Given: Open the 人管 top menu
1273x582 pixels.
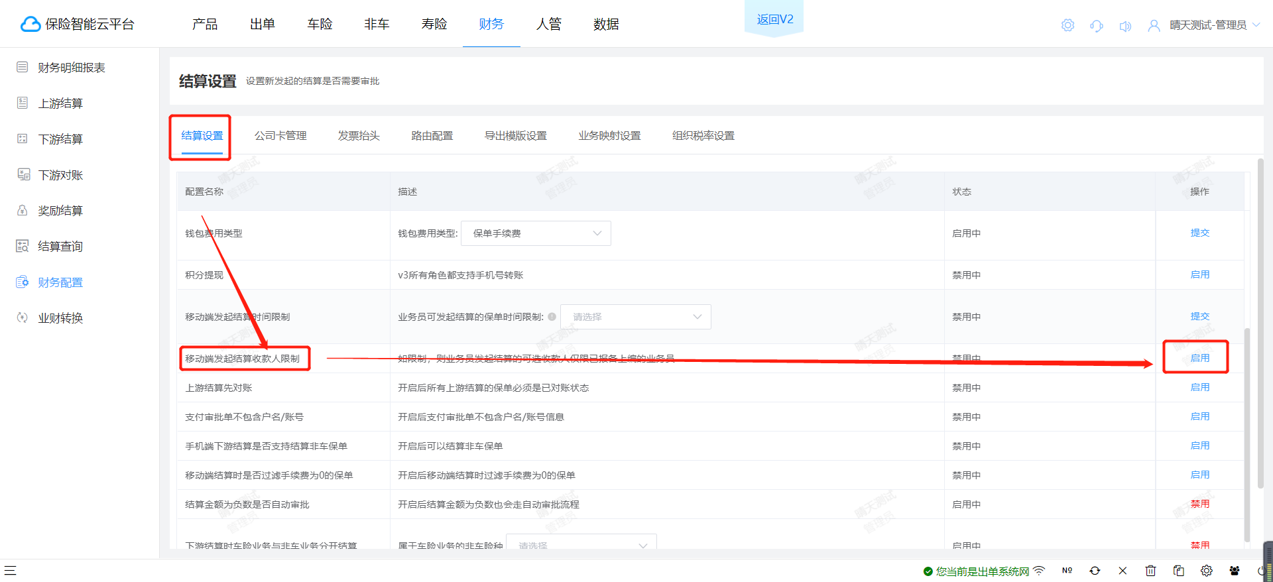Looking at the screenshot, I should (x=549, y=24).
